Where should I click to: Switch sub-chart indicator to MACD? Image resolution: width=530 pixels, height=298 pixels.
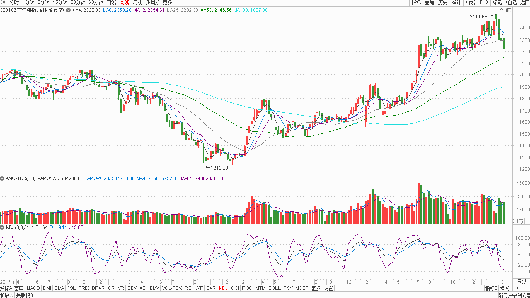(33, 288)
